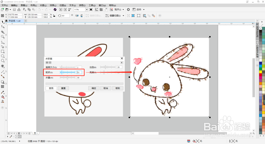Select the Smart Fill tool
This screenshot has height=144, width=265.
click(x=3, y=102)
